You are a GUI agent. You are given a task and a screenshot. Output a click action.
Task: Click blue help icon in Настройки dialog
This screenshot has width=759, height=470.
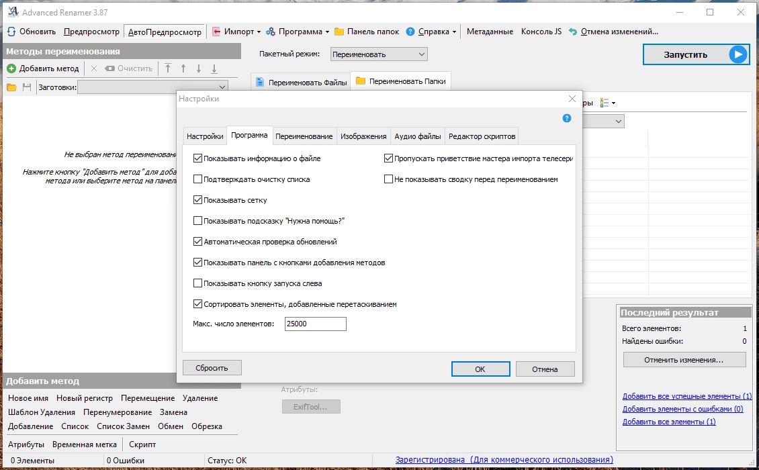click(x=567, y=119)
